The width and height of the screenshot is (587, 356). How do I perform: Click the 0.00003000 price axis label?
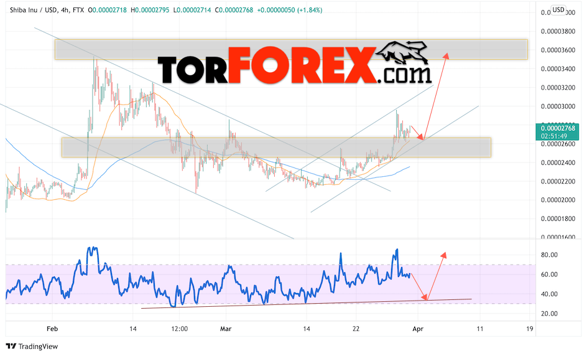[x=558, y=106]
